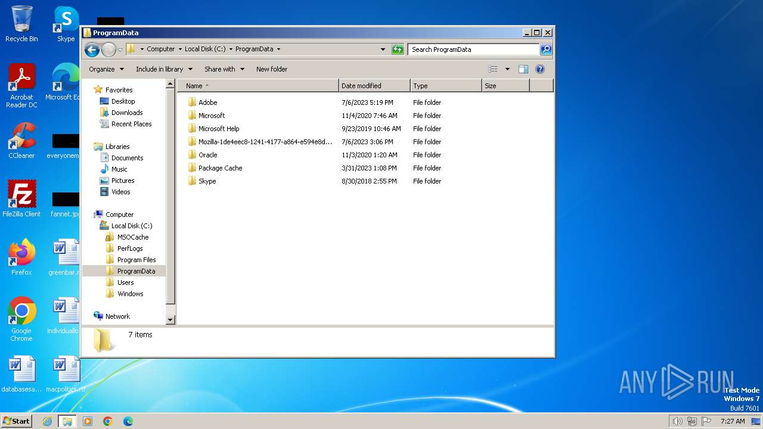Sort by the Type column header
This screenshot has height=429, width=763.
click(x=446, y=86)
